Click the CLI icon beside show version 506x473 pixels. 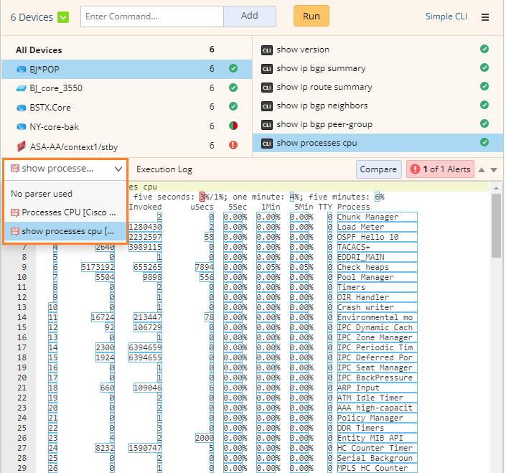point(267,50)
